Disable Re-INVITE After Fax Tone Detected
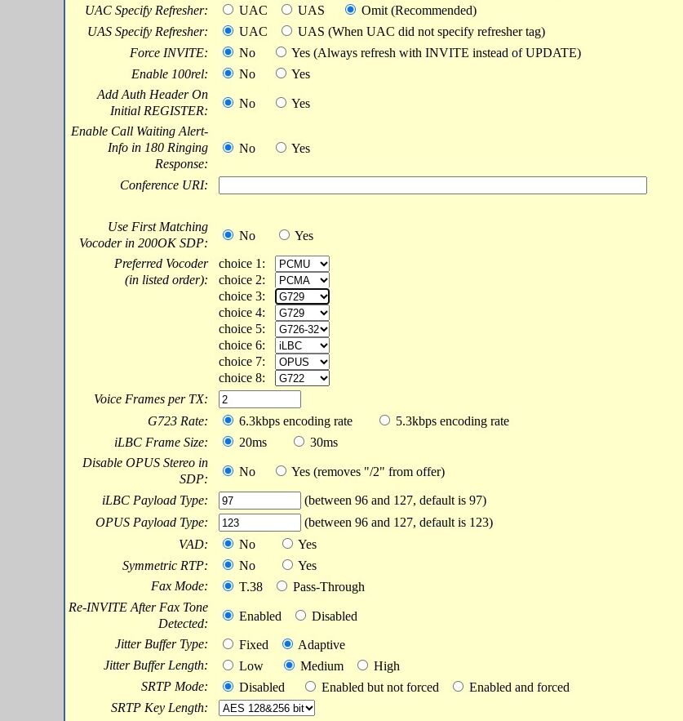The image size is (683, 721). tap(300, 615)
